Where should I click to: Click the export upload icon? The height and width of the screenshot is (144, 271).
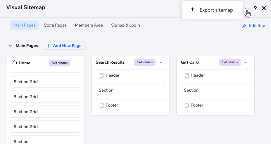tap(192, 10)
